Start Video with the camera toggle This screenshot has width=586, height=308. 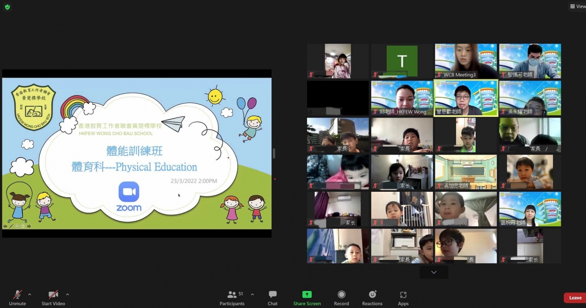click(53, 297)
